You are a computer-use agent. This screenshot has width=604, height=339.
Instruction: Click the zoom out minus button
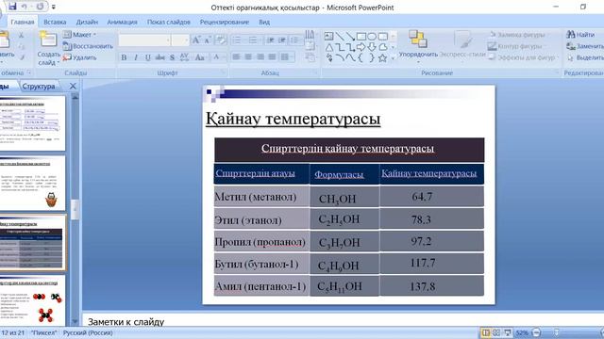(x=536, y=332)
